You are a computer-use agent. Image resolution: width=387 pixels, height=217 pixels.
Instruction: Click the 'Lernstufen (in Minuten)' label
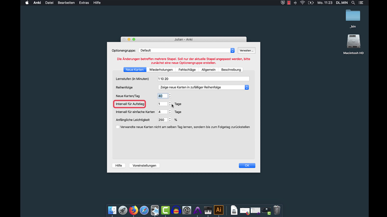click(x=132, y=79)
